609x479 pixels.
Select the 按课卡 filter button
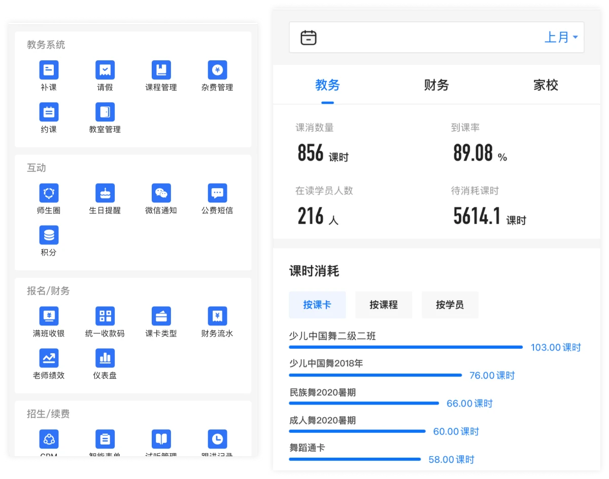point(317,305)
